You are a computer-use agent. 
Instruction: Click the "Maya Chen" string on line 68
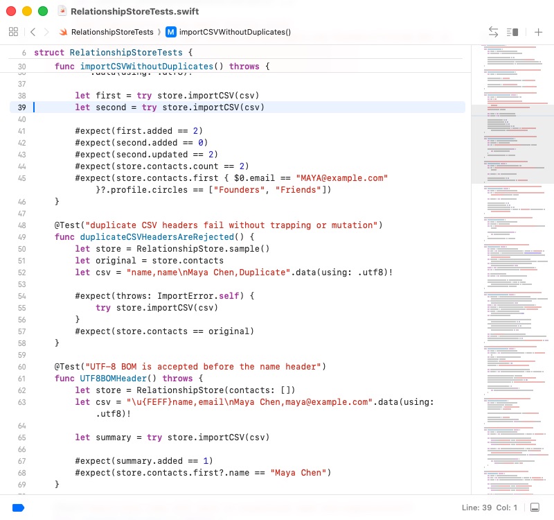(298, 473)
